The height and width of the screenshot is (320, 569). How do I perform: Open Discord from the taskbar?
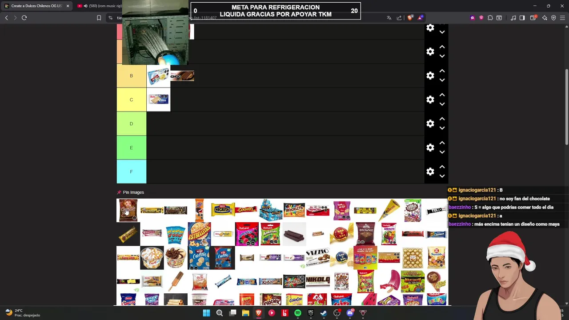pos(350,313)
